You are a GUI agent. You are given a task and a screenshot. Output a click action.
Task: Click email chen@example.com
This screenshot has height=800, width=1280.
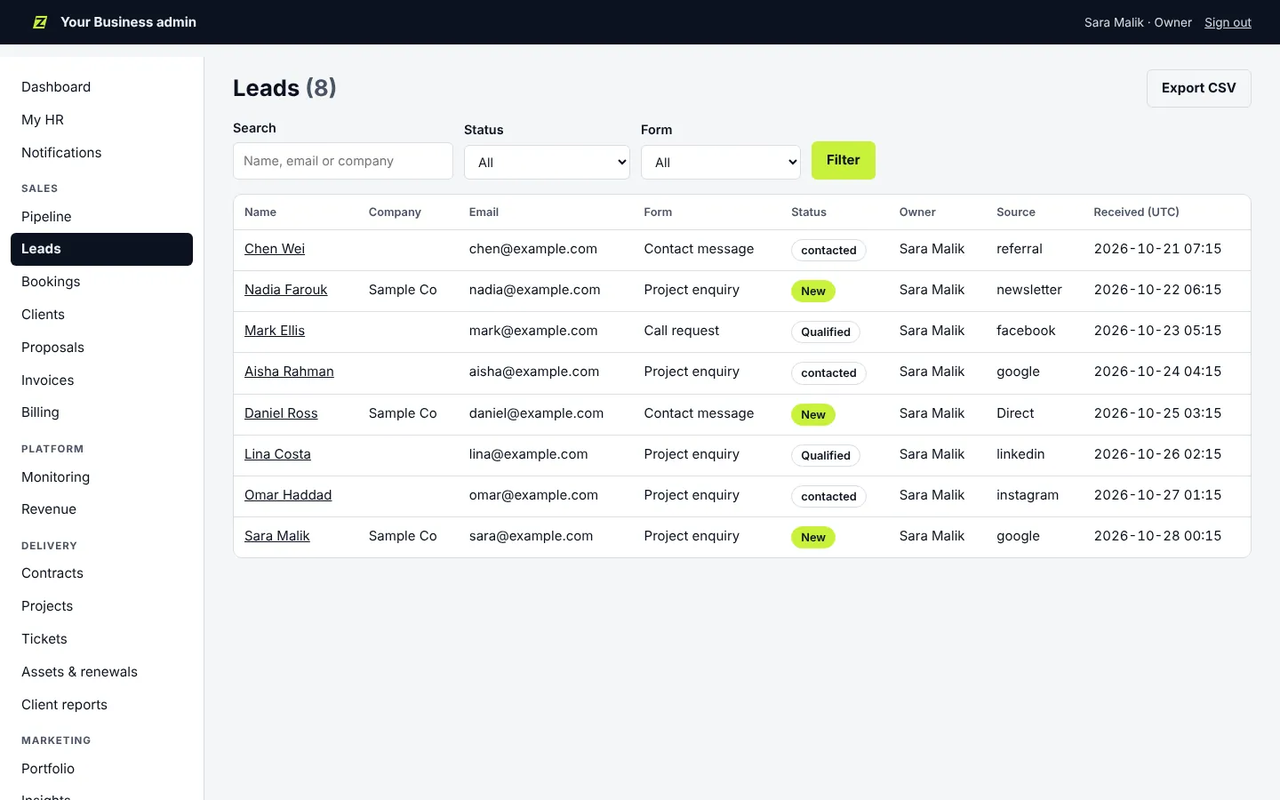pyautogui.click(x=533, y=249)
